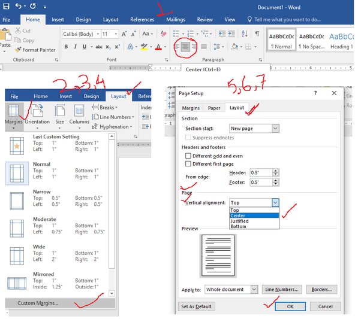Click the Header distance input field
This screenshot has height=319, width=361.
[261, 172]
